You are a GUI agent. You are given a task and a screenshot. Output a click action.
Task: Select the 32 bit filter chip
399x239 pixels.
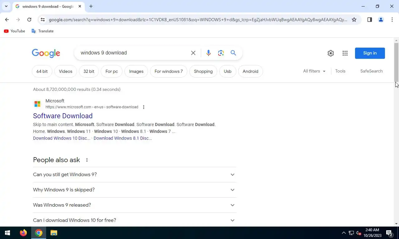tap(89, 71)
